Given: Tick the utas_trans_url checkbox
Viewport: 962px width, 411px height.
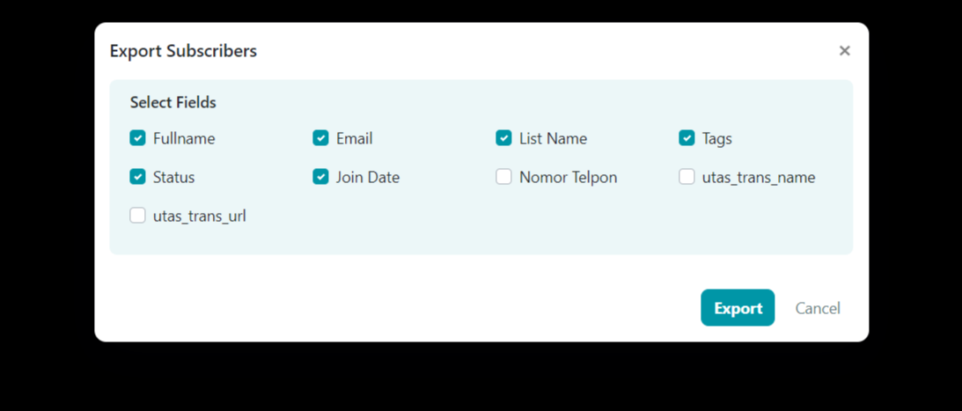Looking at the screenshot, I should (x=137, y=216).
